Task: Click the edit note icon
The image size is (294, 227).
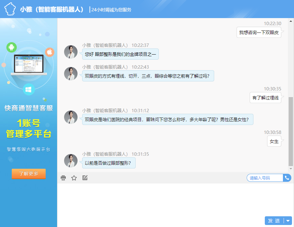Action: click(x=85, y=178)
